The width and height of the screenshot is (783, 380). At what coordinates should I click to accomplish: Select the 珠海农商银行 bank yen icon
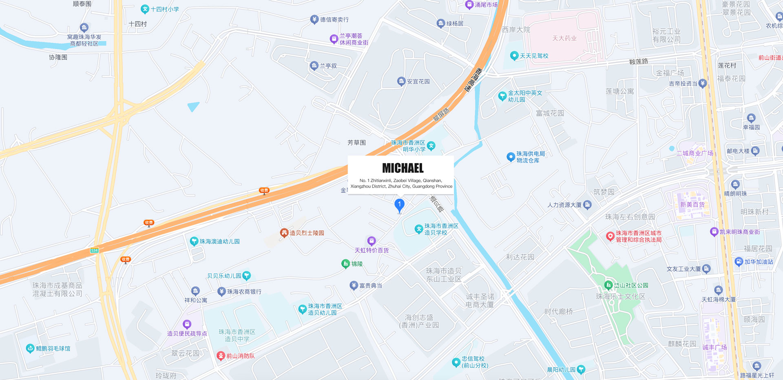click(221, 291)
